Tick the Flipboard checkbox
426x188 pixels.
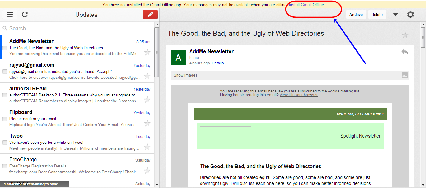point(5,119)
